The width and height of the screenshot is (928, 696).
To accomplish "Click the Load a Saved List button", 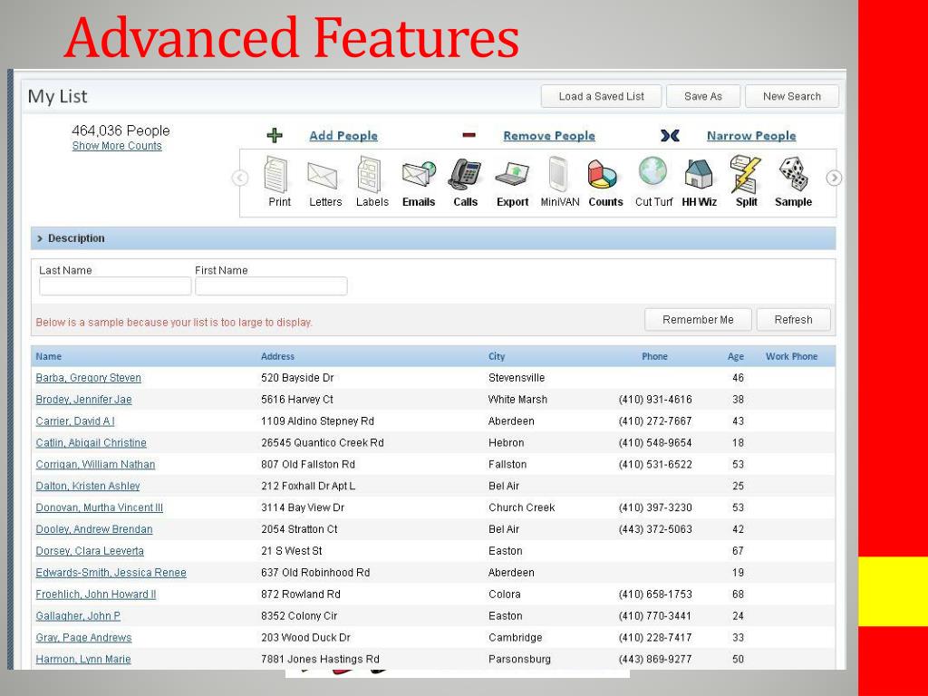I will click(x=602, y=96).
